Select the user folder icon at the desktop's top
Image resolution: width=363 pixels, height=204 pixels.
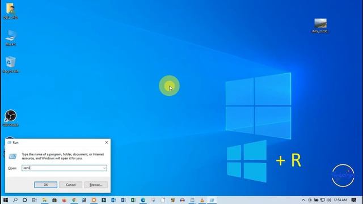click(x=11, y=11)
